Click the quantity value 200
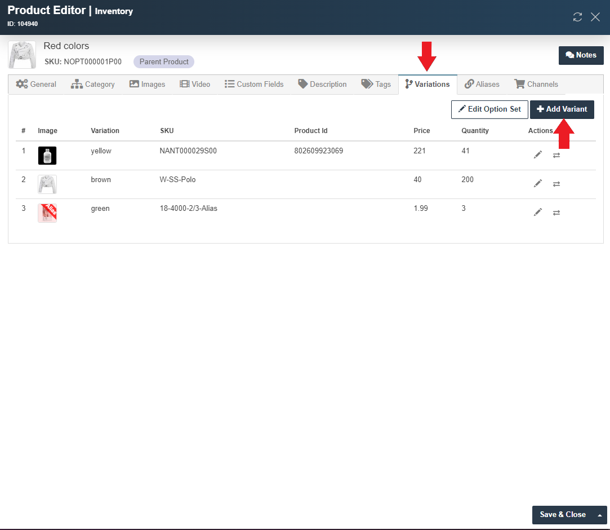The image size is (610, 530). pyautogui.click(x=467, y=180)
